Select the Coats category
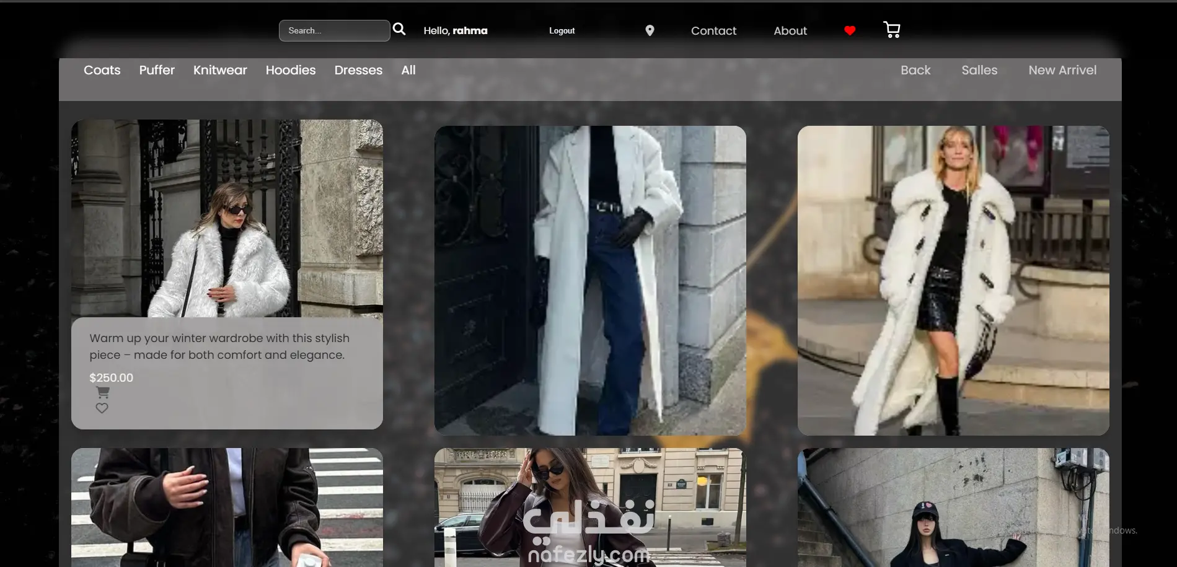 pyautogui.click(x=102, y=70)
